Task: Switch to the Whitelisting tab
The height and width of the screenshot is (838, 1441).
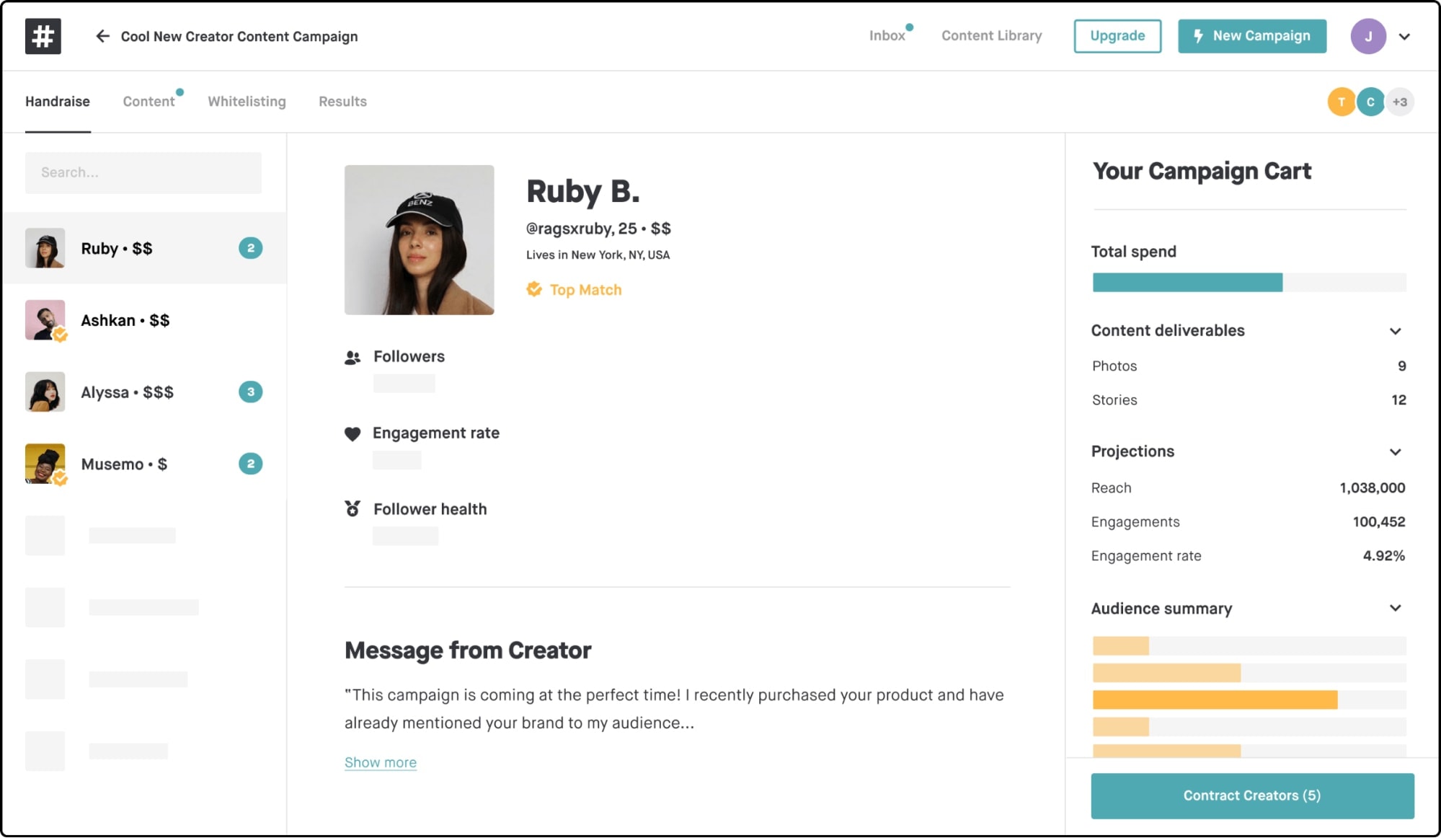Action: coord(247,101)
